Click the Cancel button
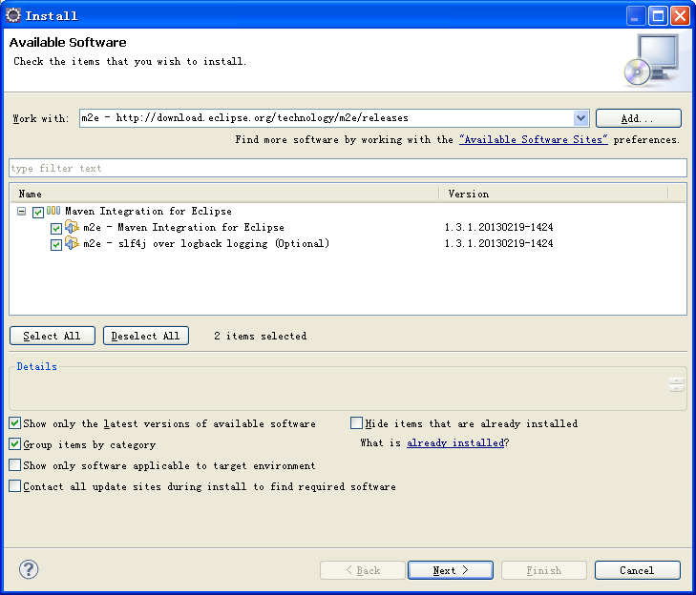This screenshot has width=696, height=595. [638, 570]
